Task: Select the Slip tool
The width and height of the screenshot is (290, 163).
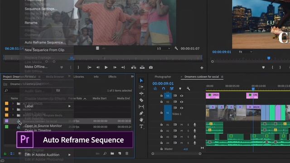Action: [141, 107]
